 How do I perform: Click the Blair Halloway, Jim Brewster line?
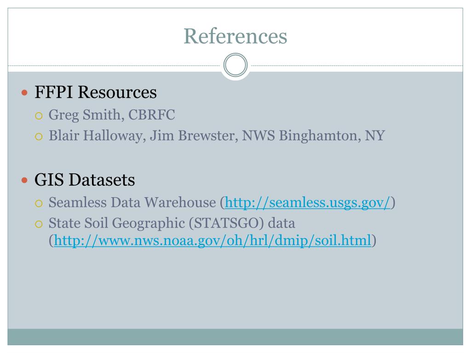click(x=217, y=136)
